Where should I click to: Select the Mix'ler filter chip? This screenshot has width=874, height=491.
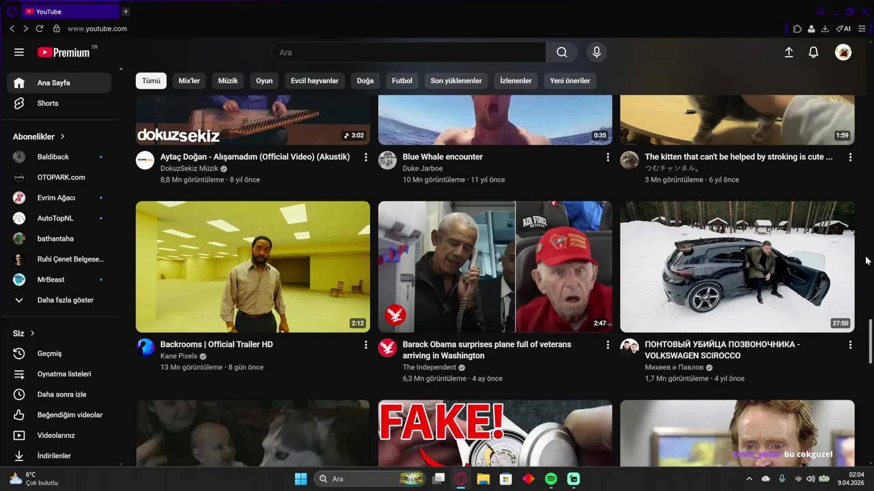click(x=189, y=80)
